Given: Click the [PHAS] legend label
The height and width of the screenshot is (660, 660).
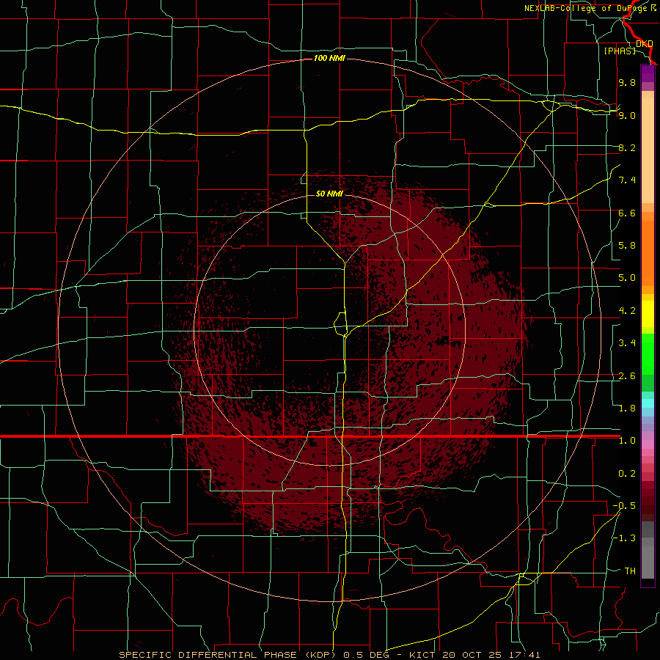Looking at the screenshot, I should pyautogui.click(x=620, y=51).
